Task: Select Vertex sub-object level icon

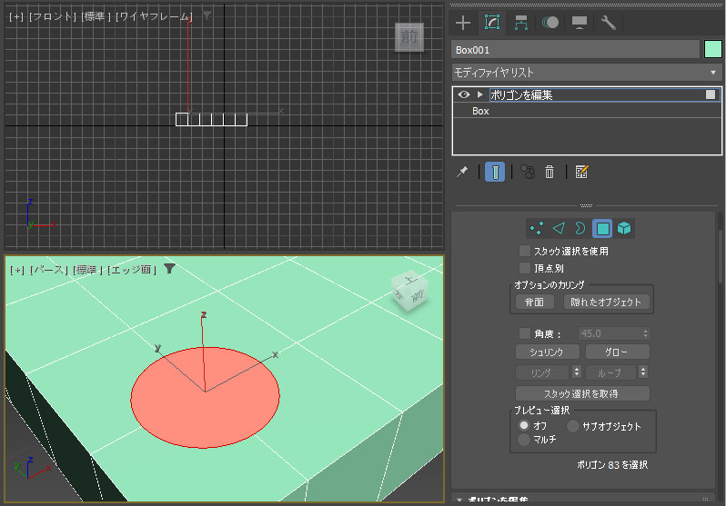Action: pyautogui.click(x=537, y=229)
